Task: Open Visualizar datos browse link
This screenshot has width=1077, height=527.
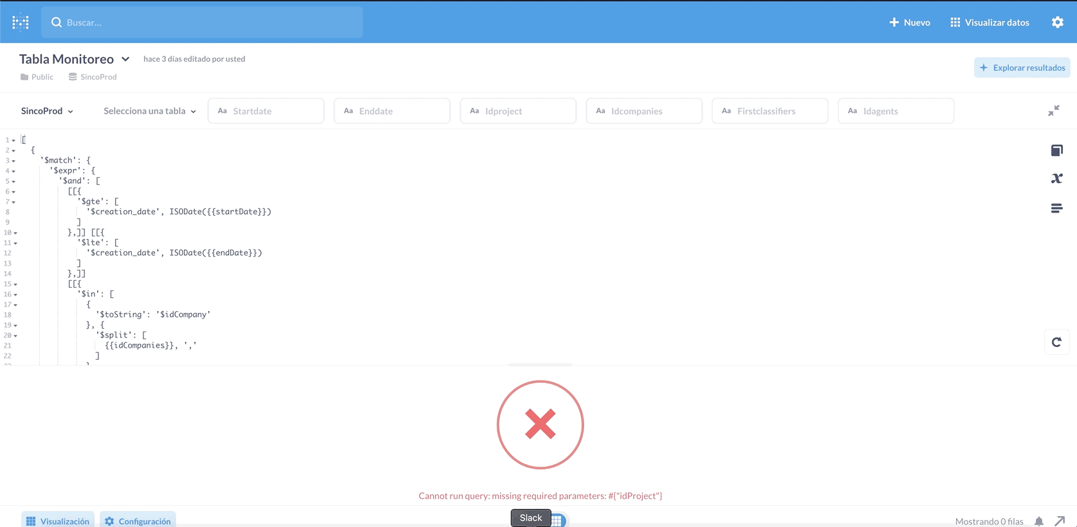Action: point(990,22)
